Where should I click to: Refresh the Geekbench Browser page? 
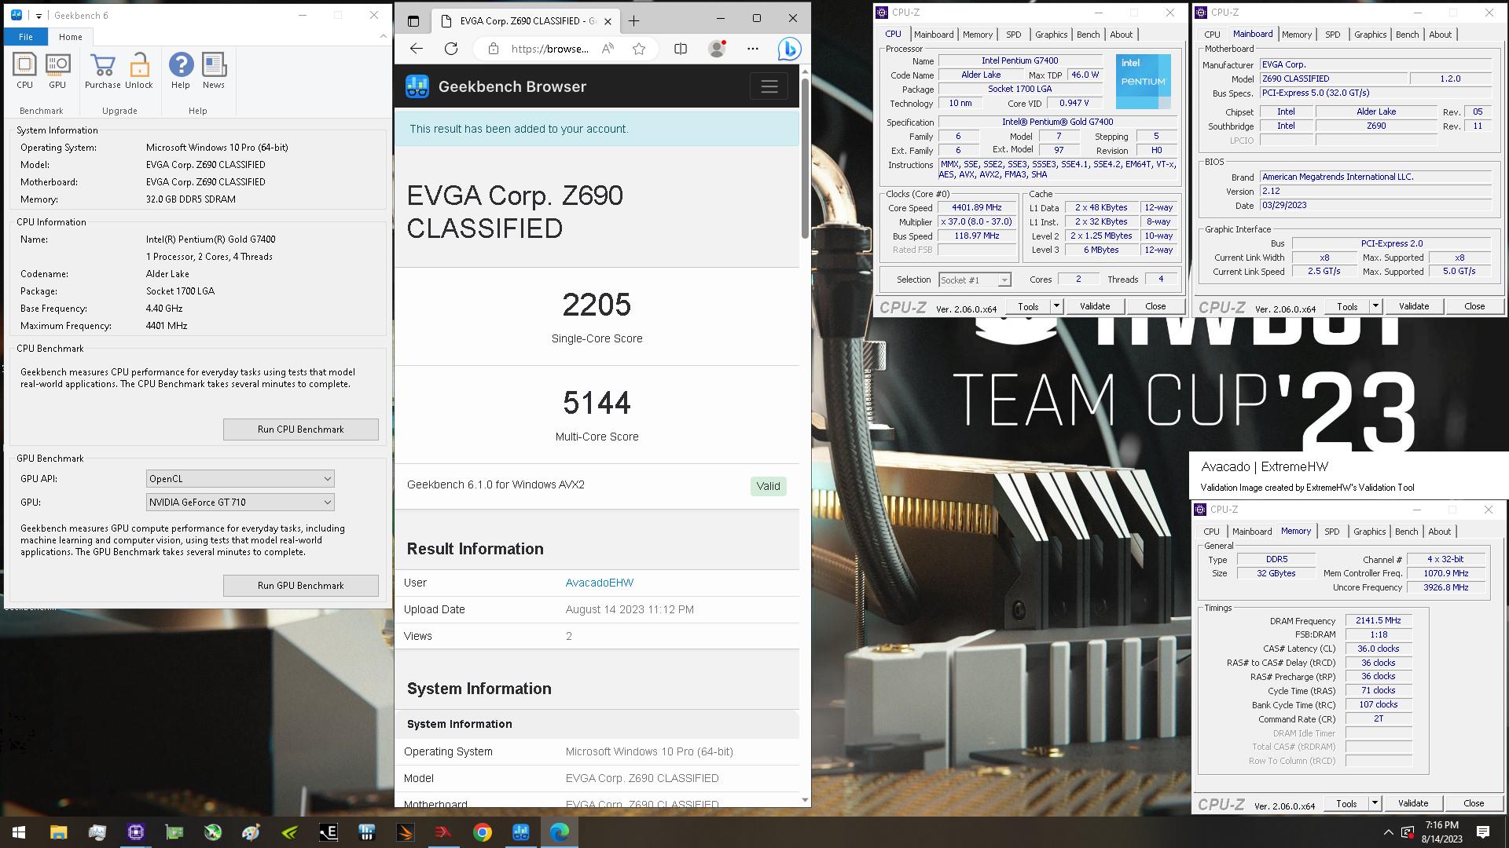pyautogui.click(x=451, y=49)
